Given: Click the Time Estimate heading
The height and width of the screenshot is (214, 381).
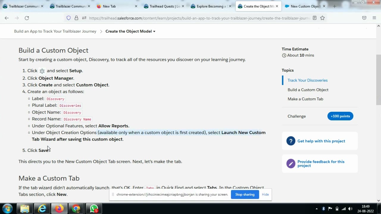Looking at the screenshot, I should (295, 49).
